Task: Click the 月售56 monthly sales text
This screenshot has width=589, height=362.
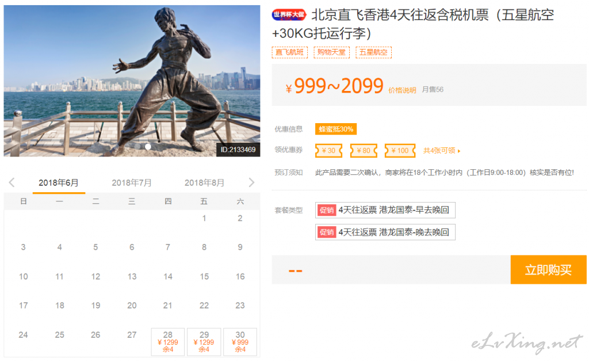Action: pyautogui.click(x=433, y=89)
